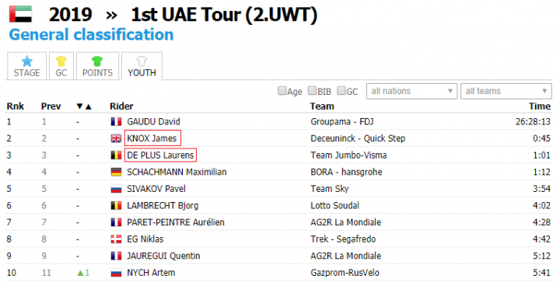Open the Team Jumbo-Visma team link
This screenshot has height=286, width=560.
(348, 155)
